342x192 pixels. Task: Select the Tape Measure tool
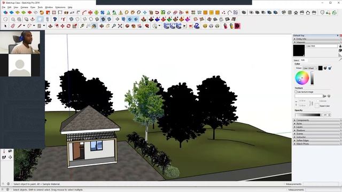click(82, 26)
